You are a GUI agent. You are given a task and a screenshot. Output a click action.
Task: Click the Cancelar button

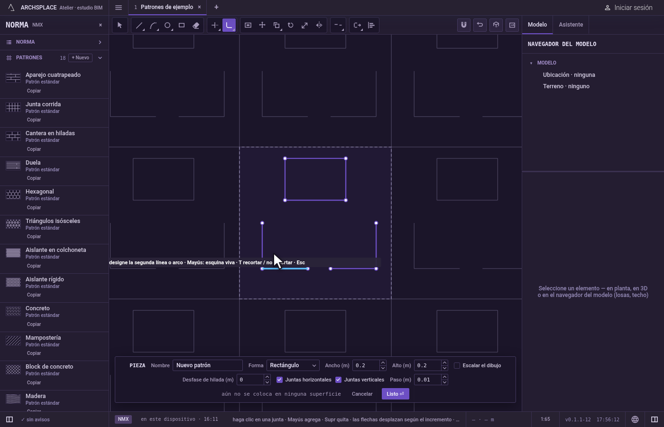[362, 394]
